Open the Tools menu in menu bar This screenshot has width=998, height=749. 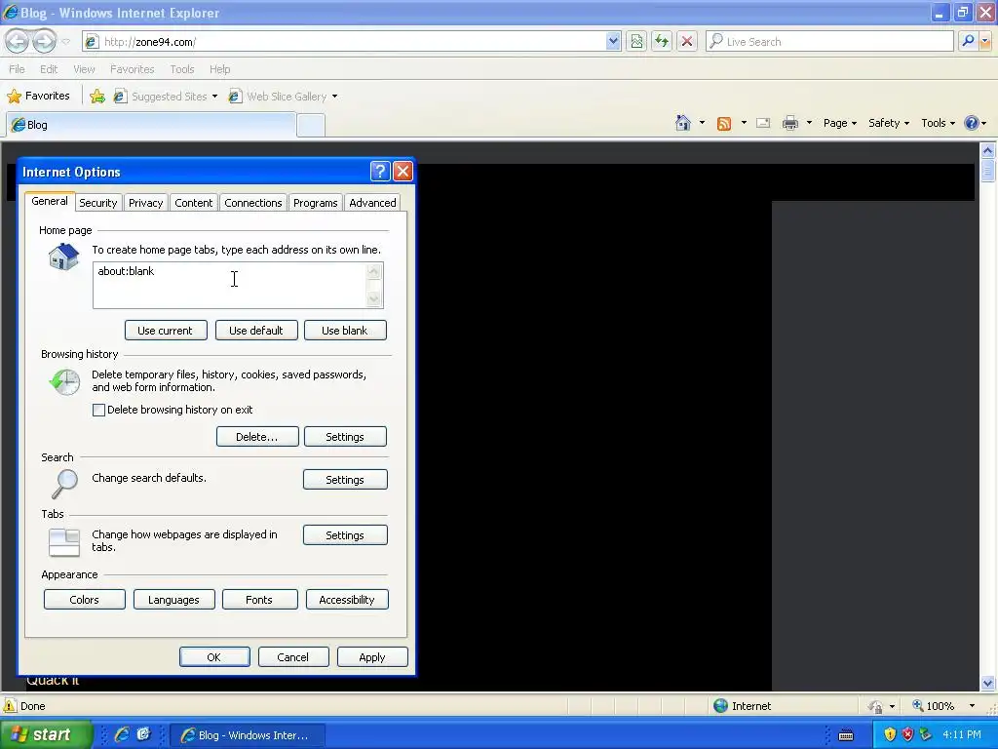click(182, 69)
